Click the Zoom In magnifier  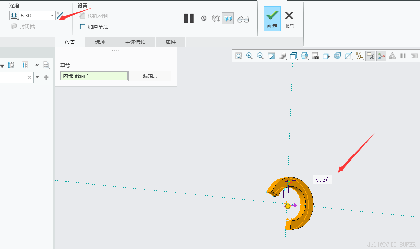pyautogui.click(x=250, y=56)
